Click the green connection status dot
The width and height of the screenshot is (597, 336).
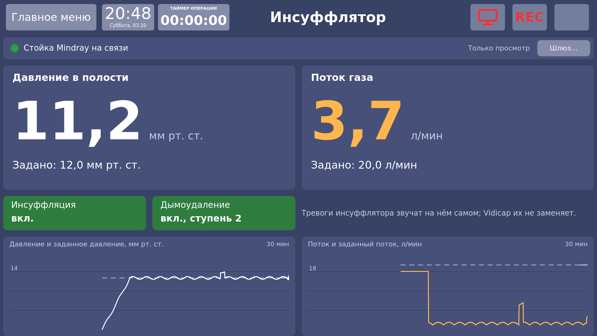pyautogui.click(x=15, y=48)
